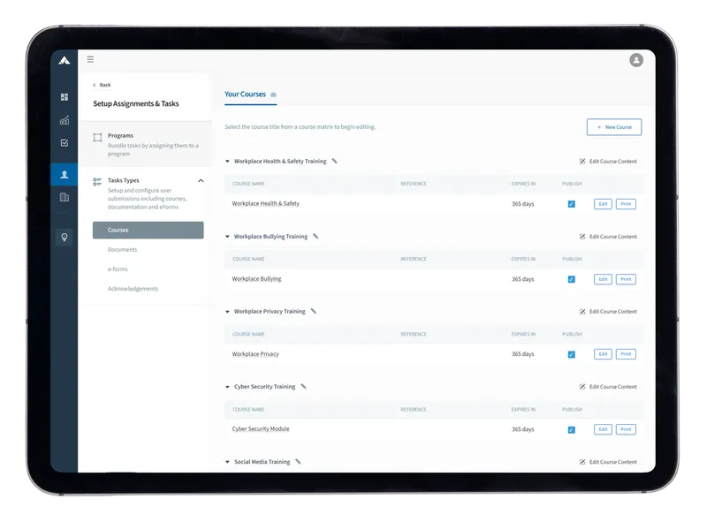Select Documents in the Tasks Types menu
707x522 pixels.
tap(123, 250)
